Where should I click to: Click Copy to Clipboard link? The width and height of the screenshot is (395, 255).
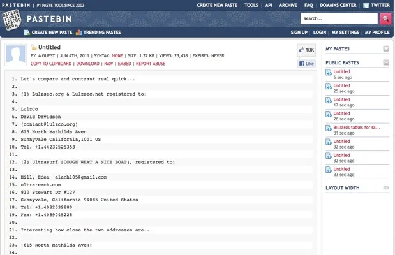click(51, 64)
